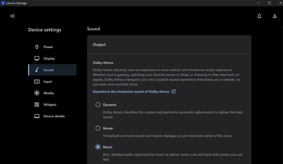The width and height of the screenshot is (283, 164).
Task: Go to Input settings
Action: click(53, 82)
